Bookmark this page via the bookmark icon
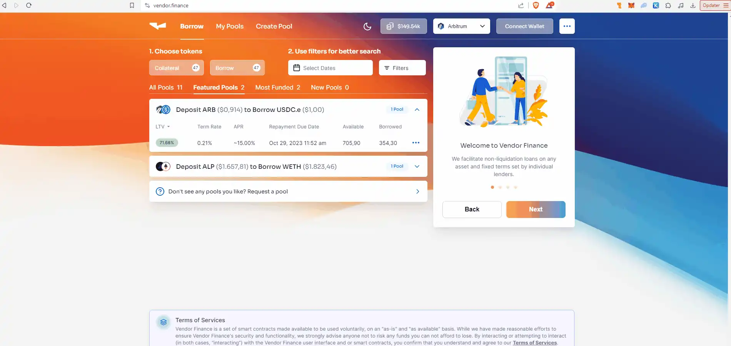 point(132,5)
